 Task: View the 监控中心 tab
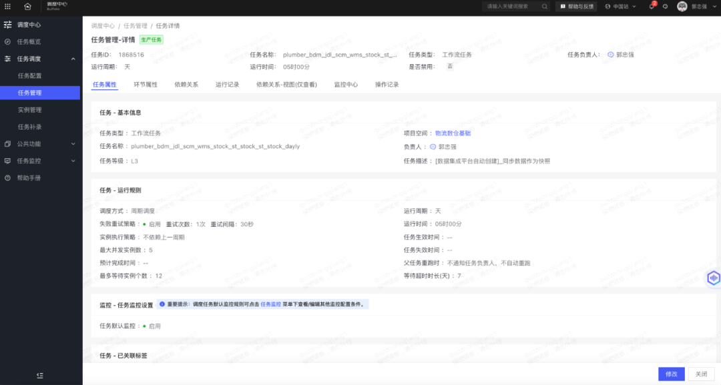click(346, 85)
